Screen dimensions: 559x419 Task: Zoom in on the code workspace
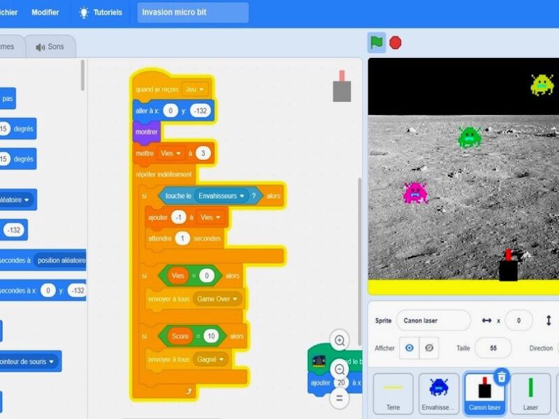[340, 341]
